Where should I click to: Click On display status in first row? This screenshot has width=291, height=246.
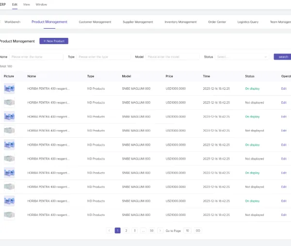252,89
